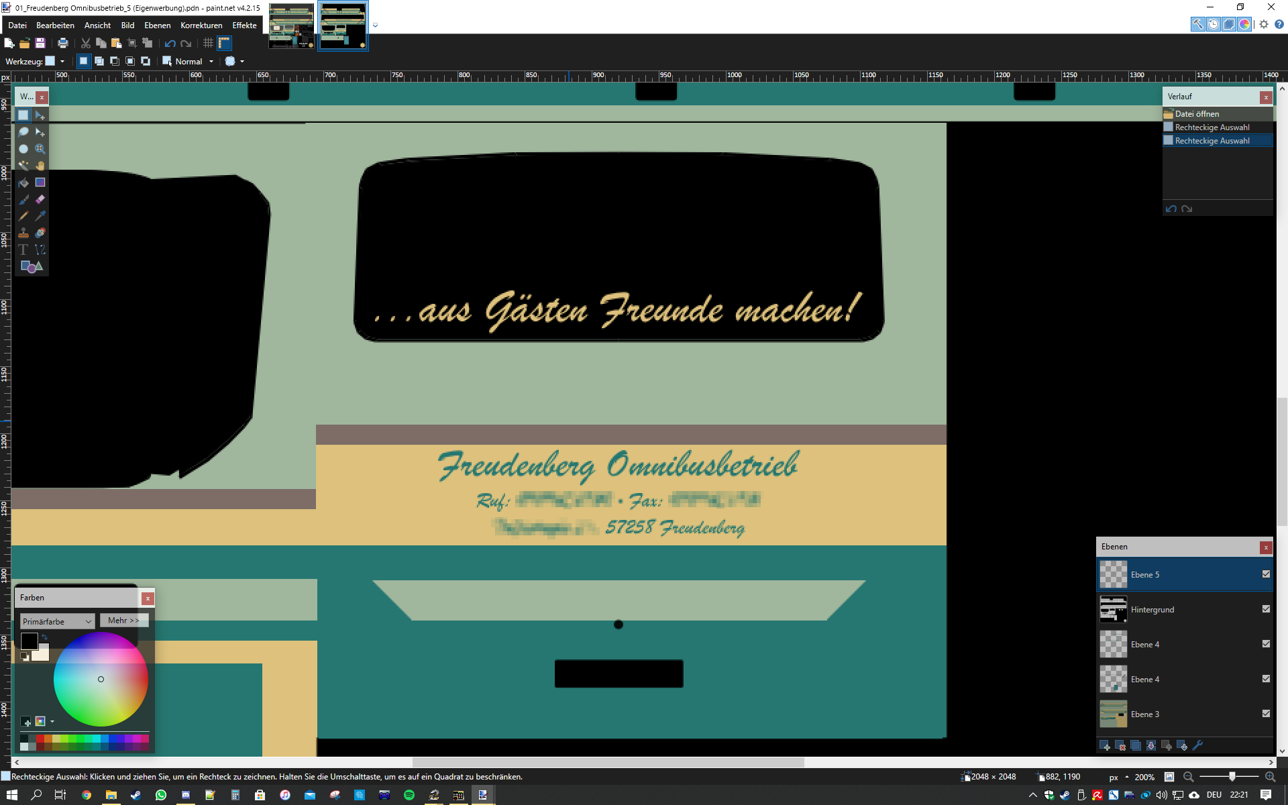The height and width of the screenshot is (805, 1288).
Task: Open the Ebenen menu
Action: tap(157, 25)
